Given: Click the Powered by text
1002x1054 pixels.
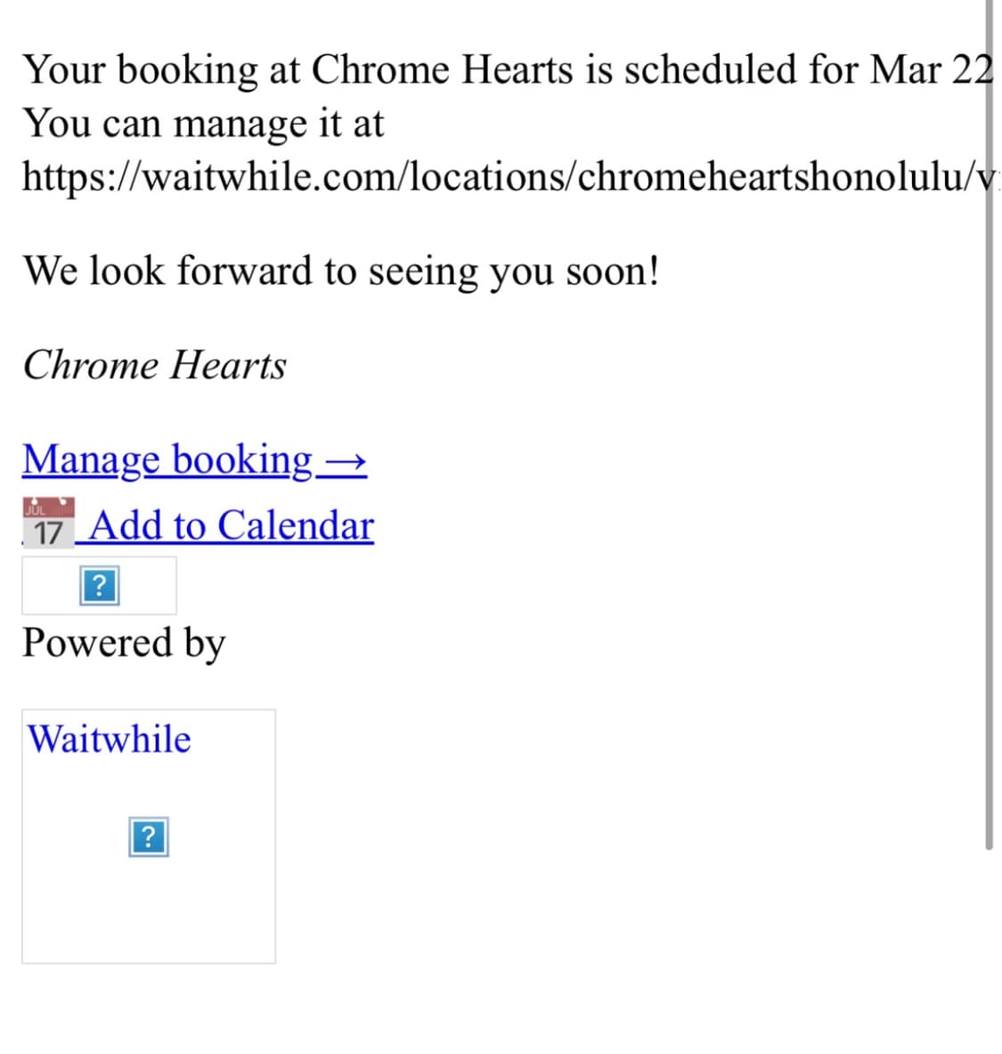Looking at the screenshot, I should click(124, 643).
